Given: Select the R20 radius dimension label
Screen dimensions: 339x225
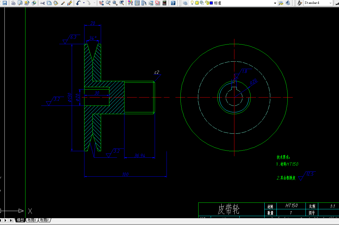Looking at the screenshot, I should (x=253, y=82).
